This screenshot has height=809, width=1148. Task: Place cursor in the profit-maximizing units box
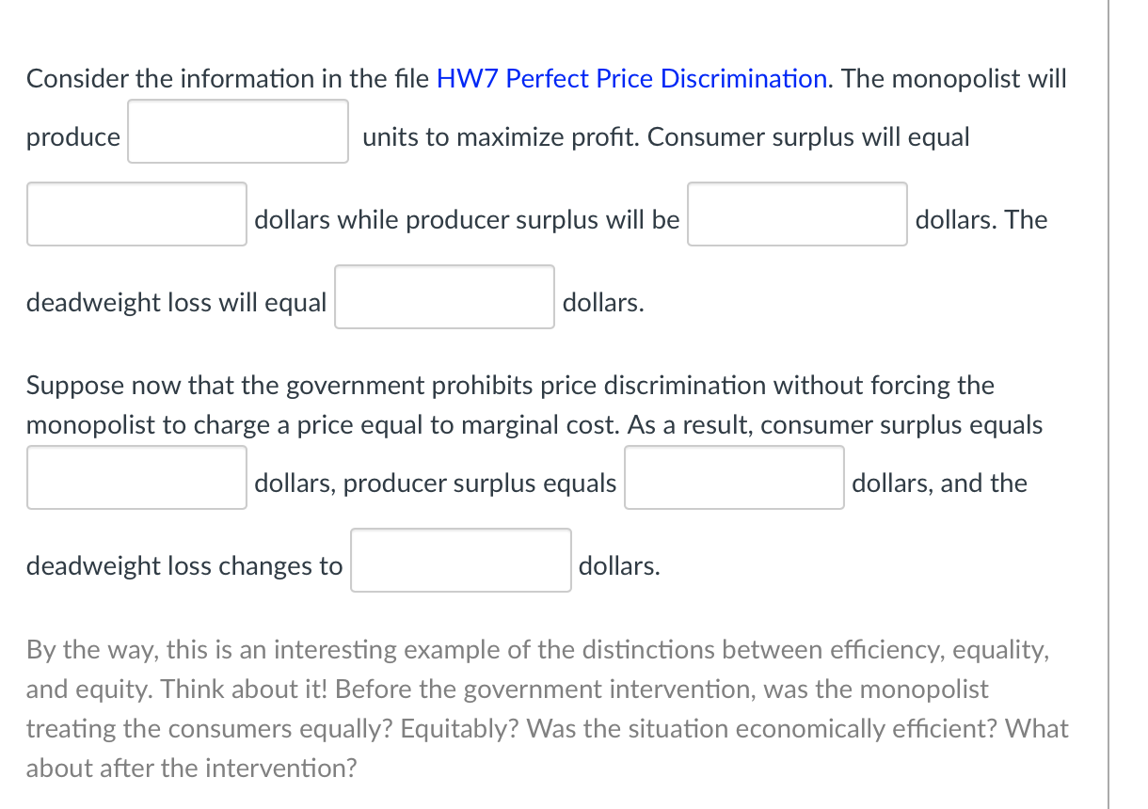pos(237,131)
